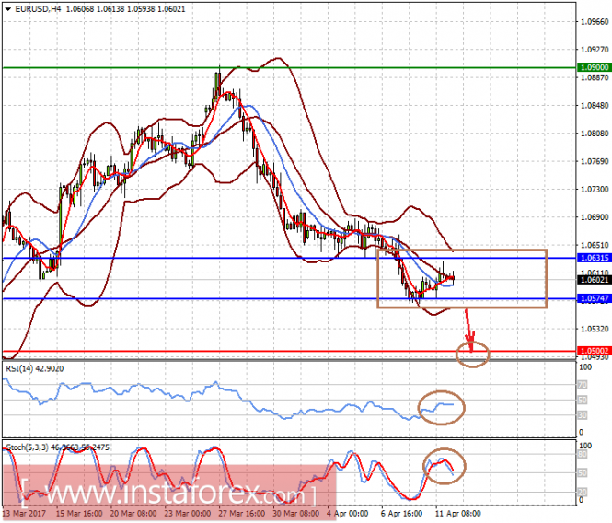Click the 30 Mar 08:00 time label

296,513
